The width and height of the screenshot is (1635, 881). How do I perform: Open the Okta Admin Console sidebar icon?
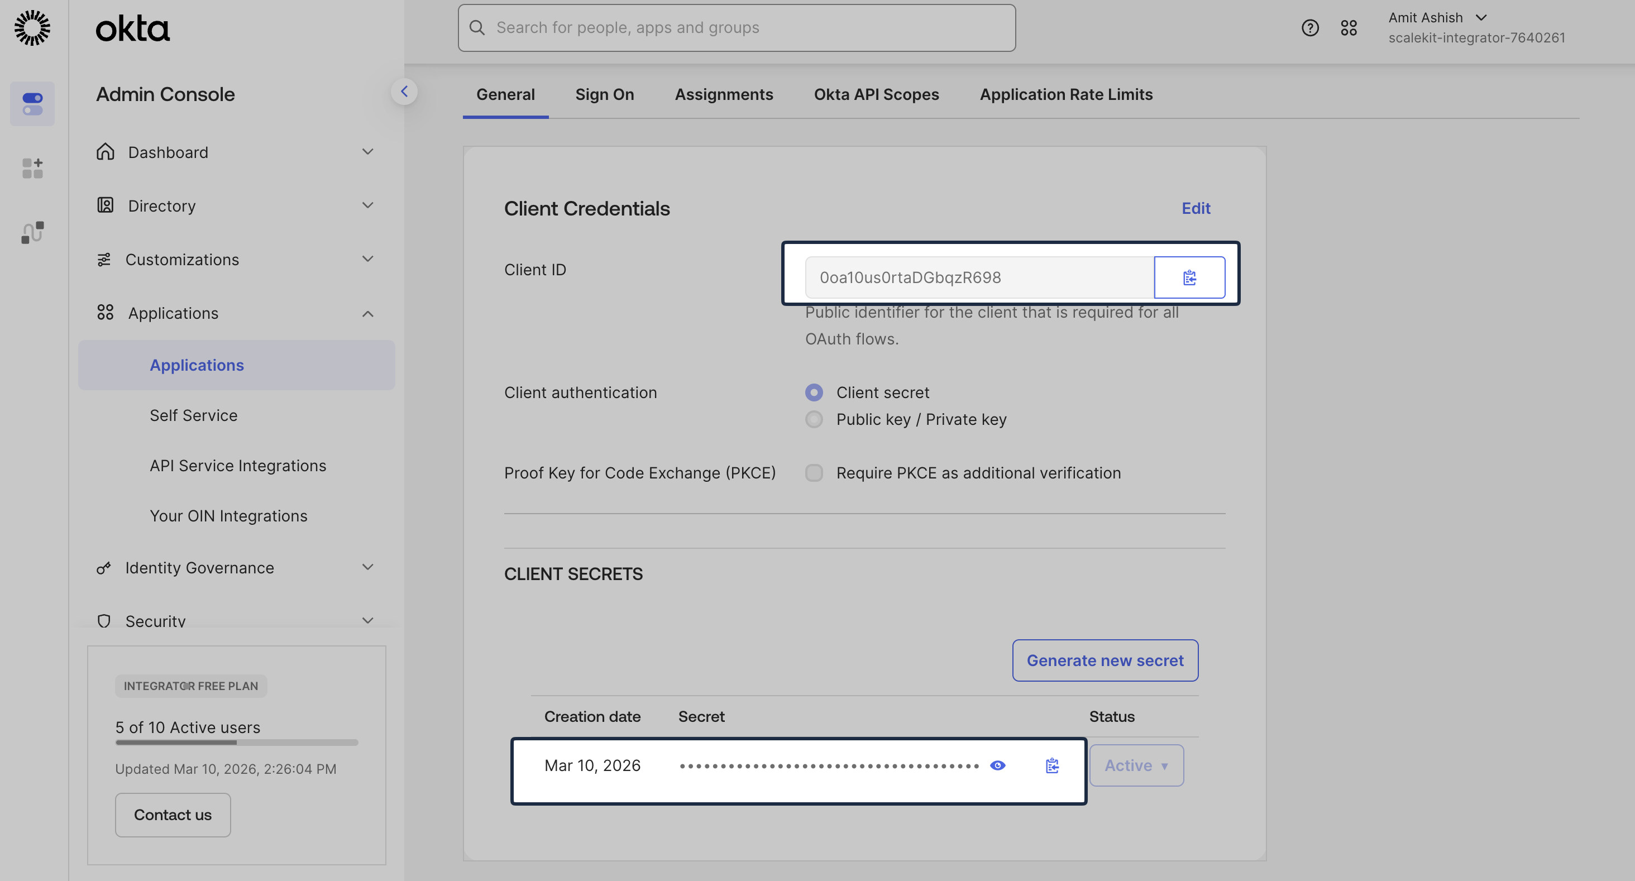pyautogui.click(x=32, y=103)
